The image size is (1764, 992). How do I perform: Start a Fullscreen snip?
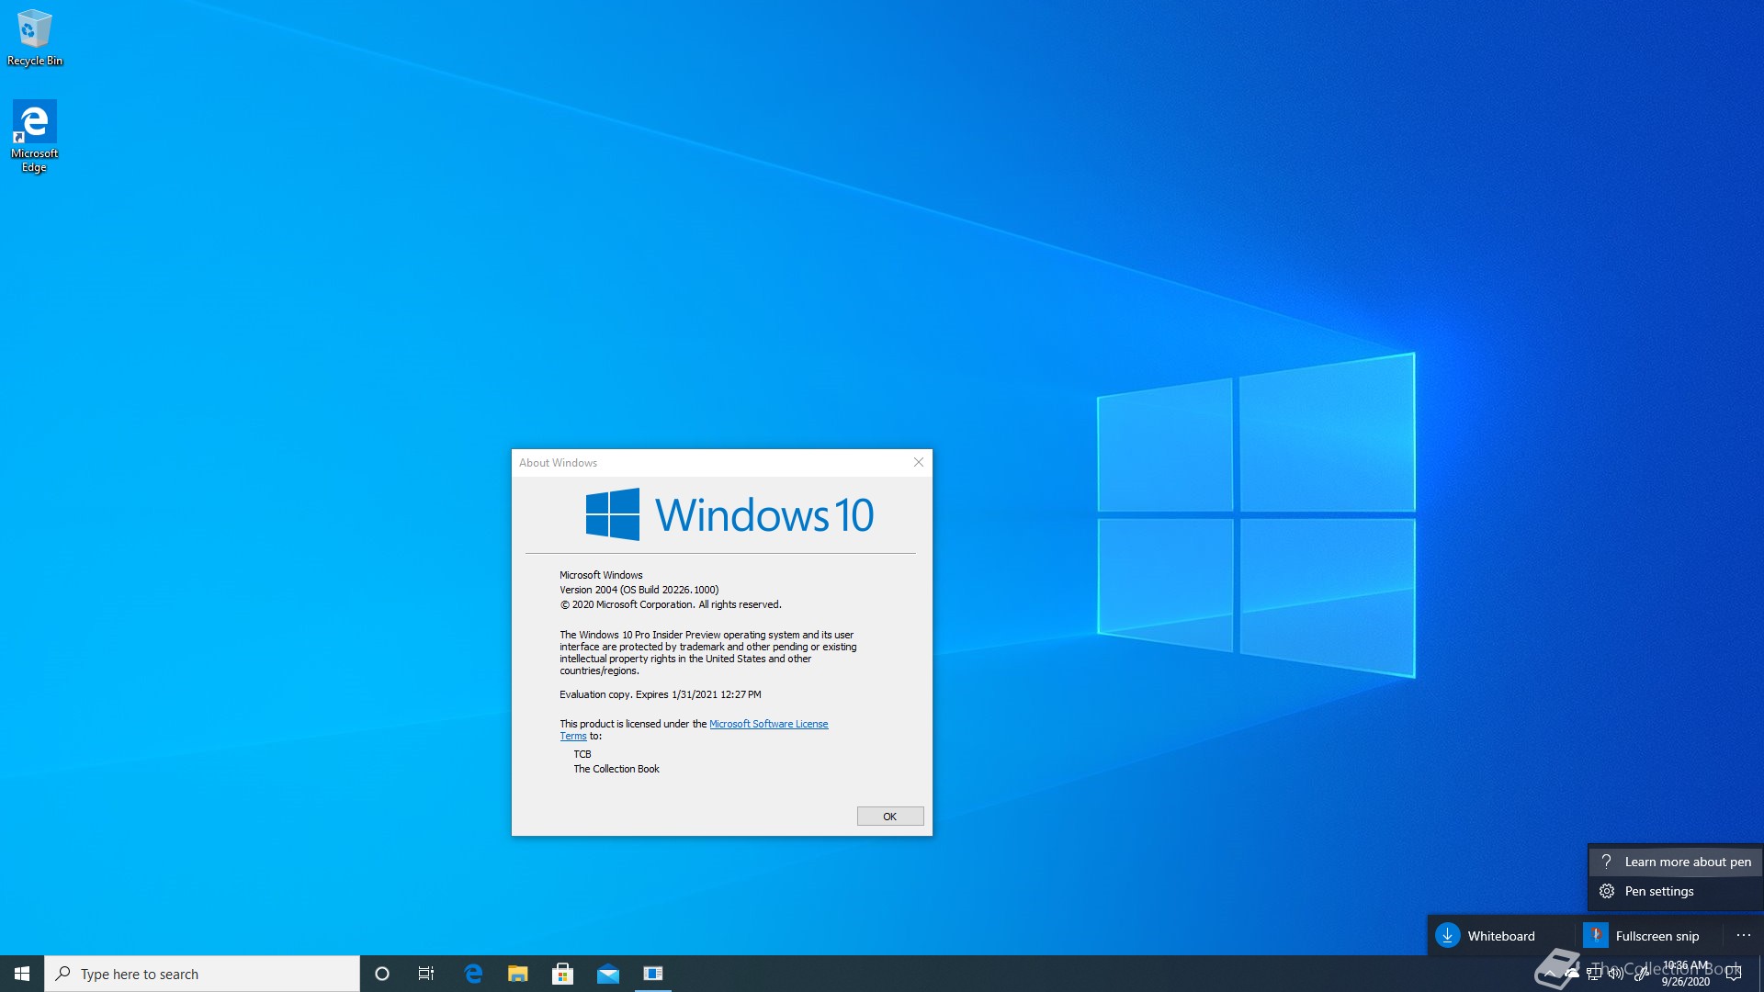click(x=1648, y=936)
